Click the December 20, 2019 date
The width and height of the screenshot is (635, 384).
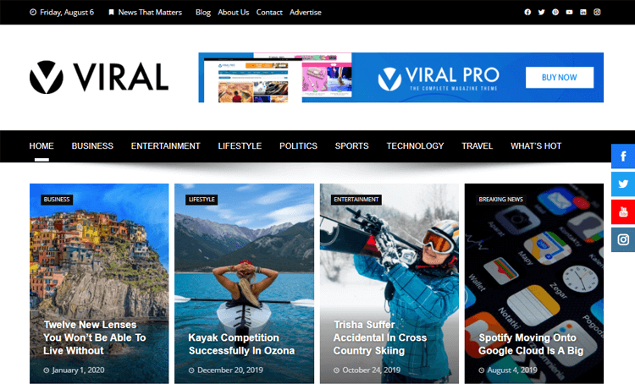[x=230, y=370]
